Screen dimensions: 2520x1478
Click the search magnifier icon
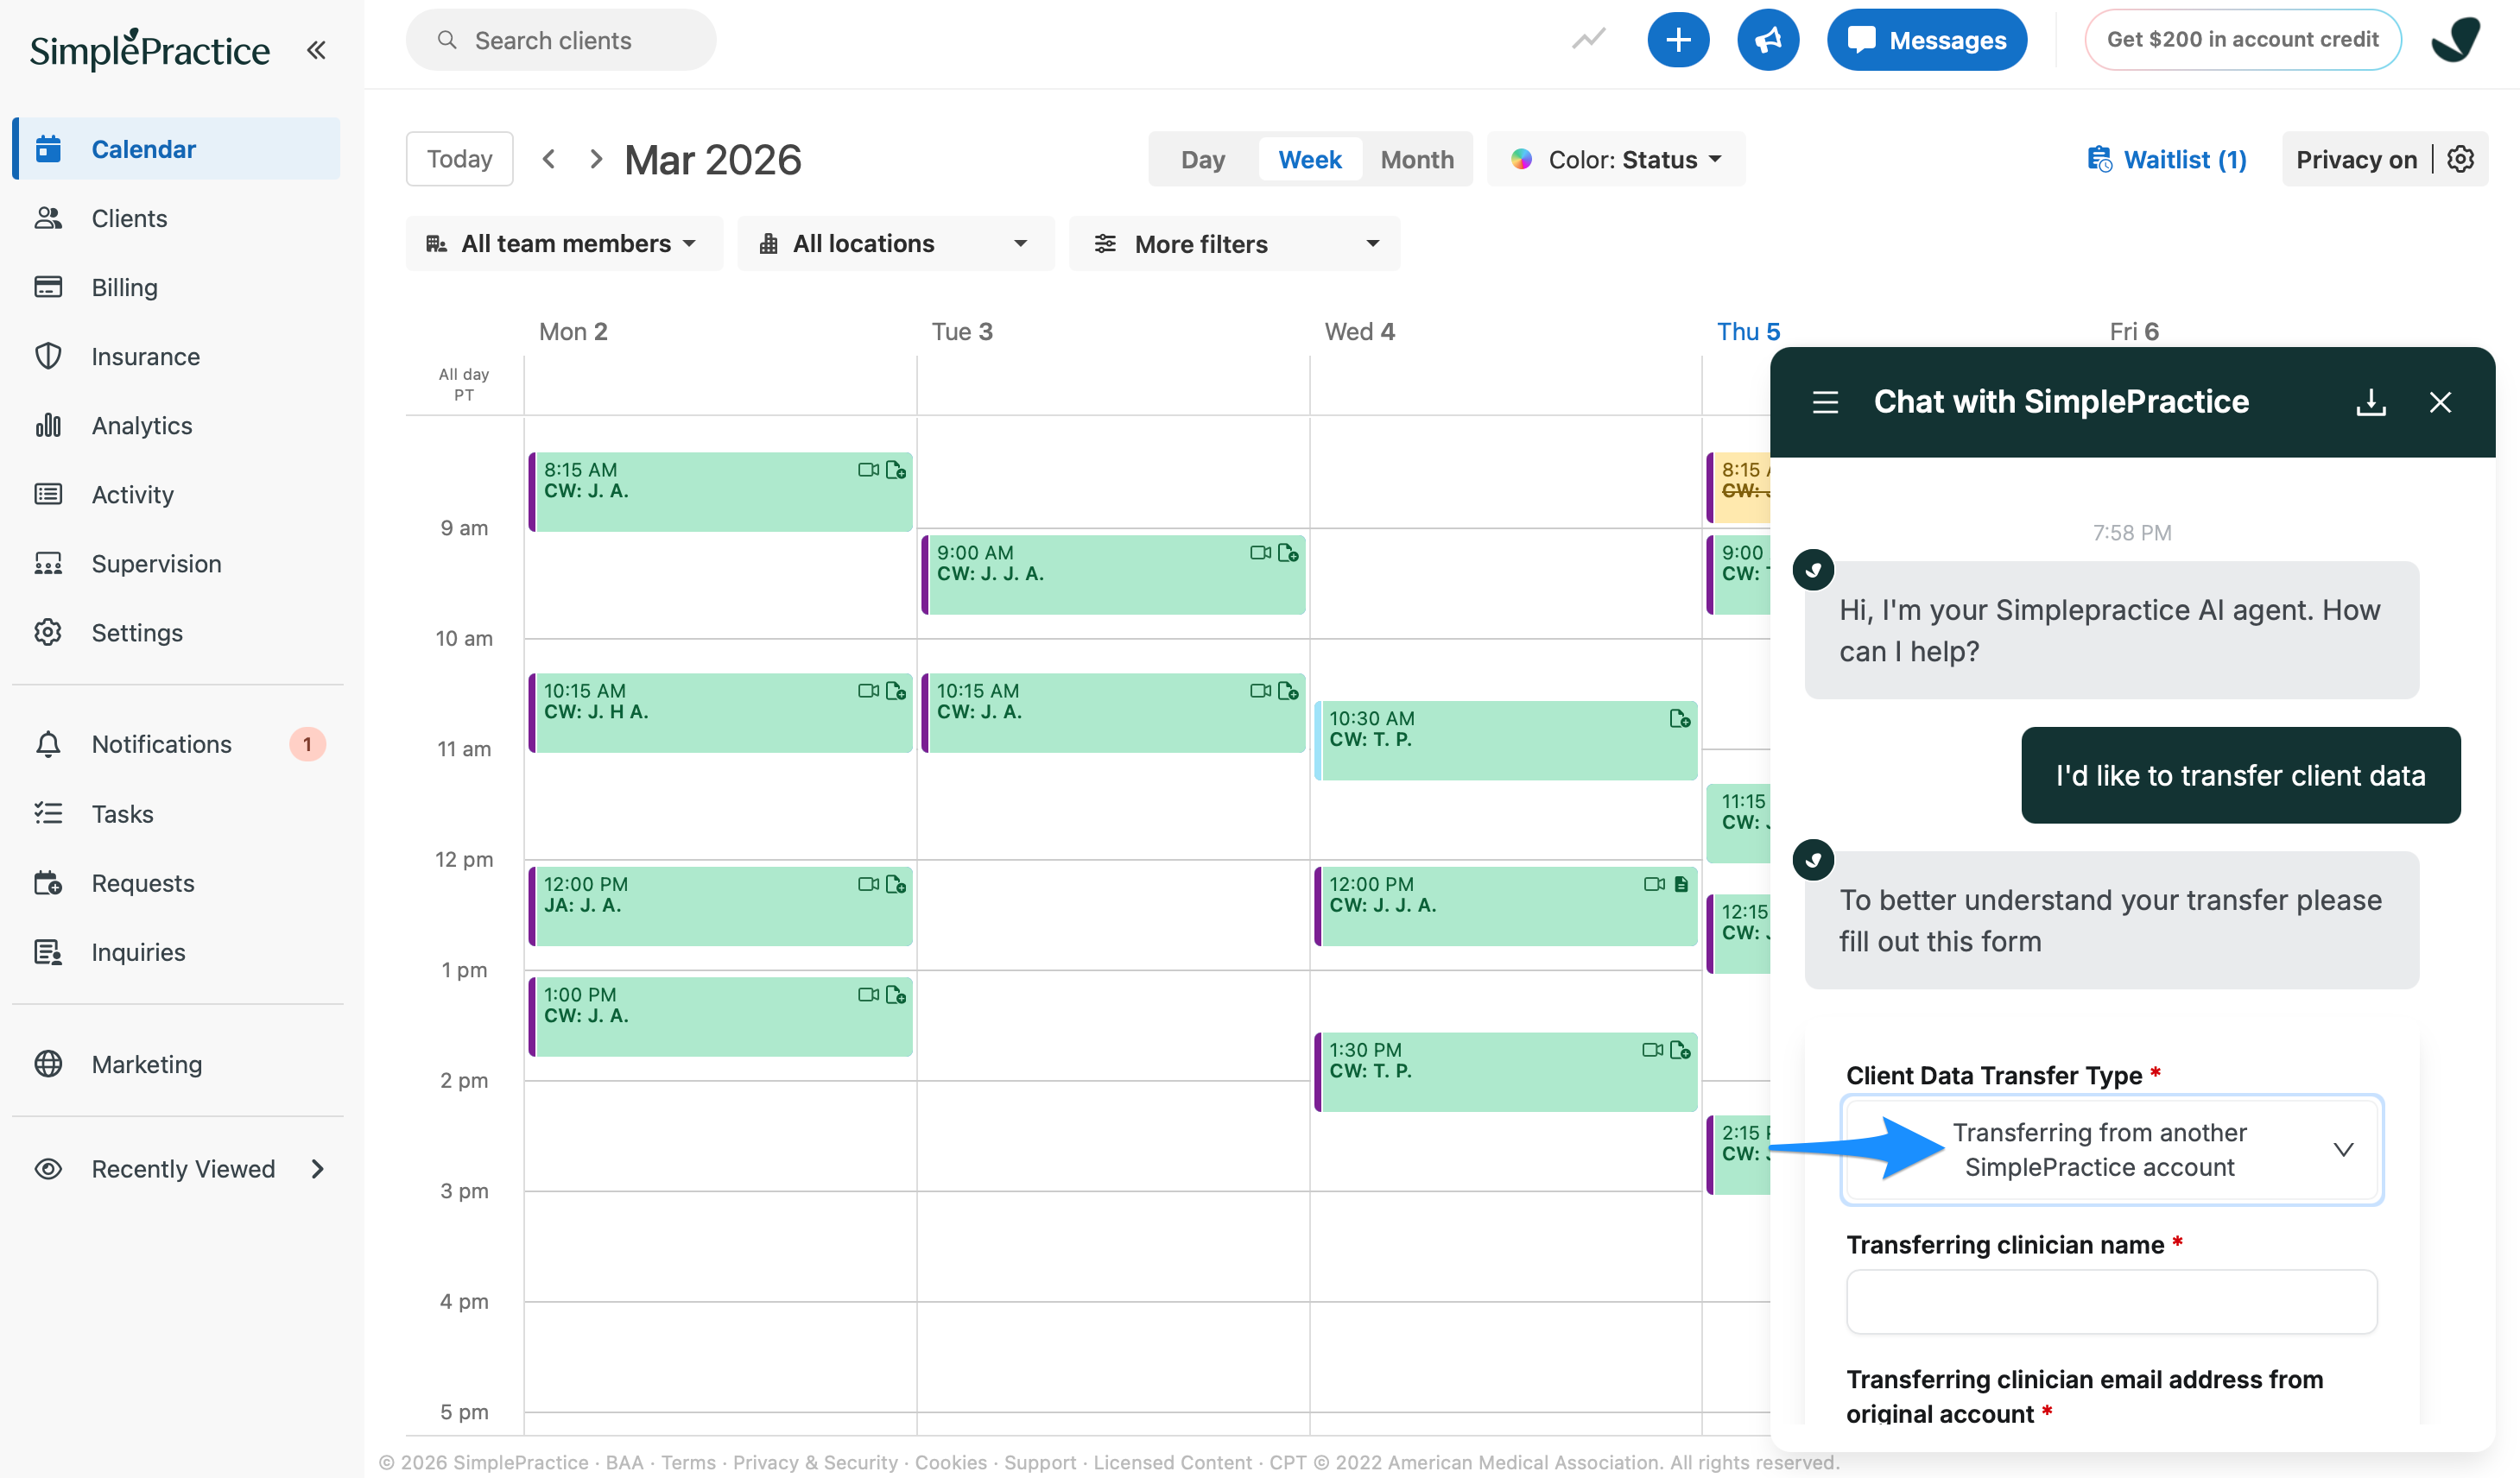pos(447,40)
